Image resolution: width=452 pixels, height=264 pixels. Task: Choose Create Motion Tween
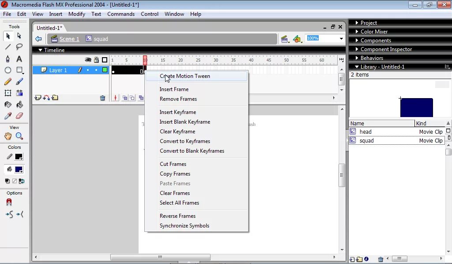coord(196,76)
